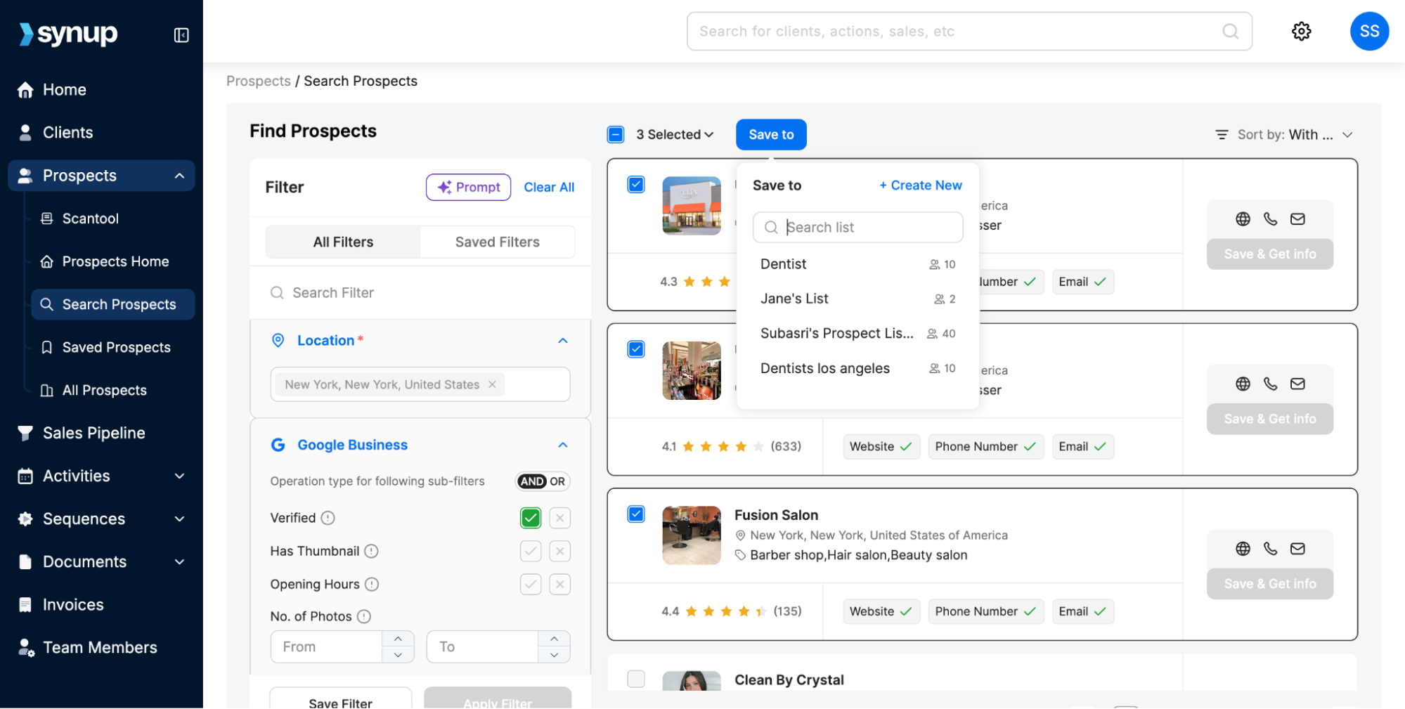Switch to Saved Filters tab

[x=497, y=242]
